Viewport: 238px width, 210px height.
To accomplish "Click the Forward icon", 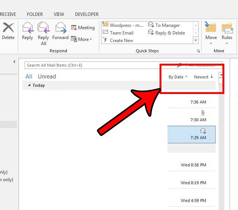I will click(60, 28).
